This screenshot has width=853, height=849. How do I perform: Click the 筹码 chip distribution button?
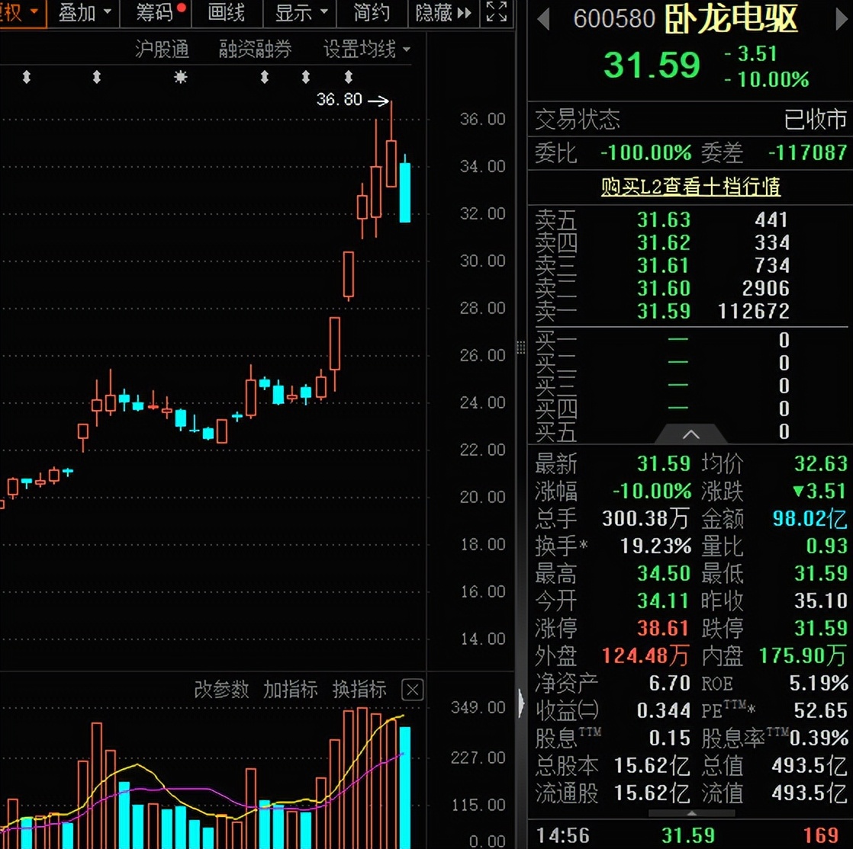click(x=156, y=12)
